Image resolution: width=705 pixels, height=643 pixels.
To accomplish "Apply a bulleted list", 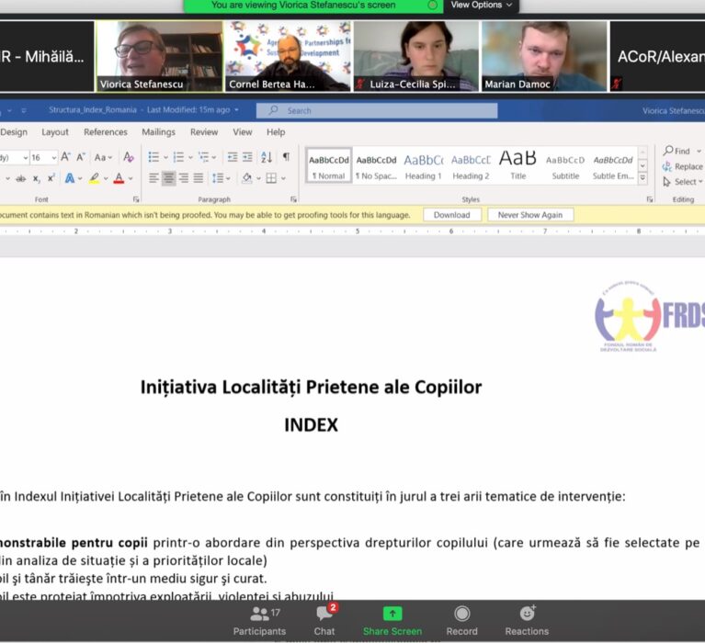I will coord(154,157).
